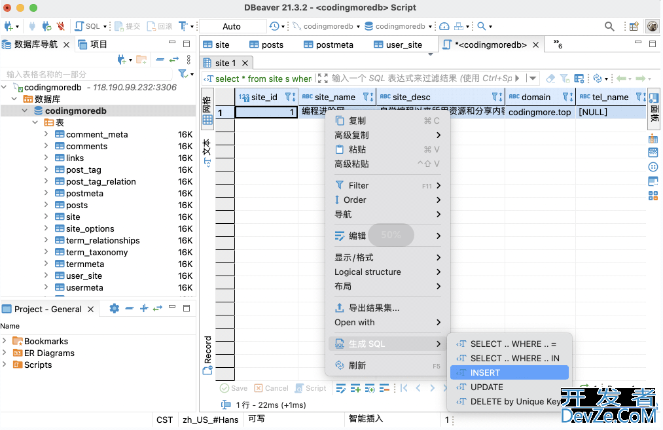This screenshot has height=430, width=663.
Task: Click site_id column filter sort icon
Action: (290, 98)
